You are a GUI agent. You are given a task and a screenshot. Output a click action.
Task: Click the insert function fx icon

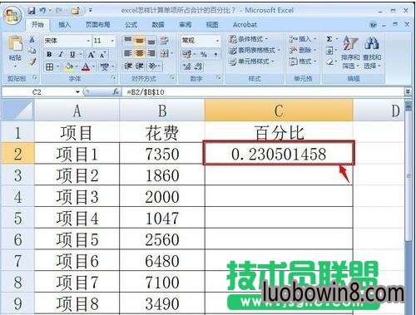pyautogui.click(x=116, y=91)
